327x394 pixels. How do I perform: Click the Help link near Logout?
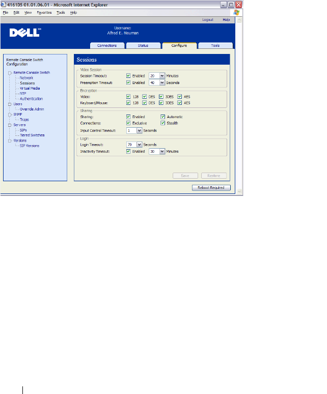tap(226, 20)
